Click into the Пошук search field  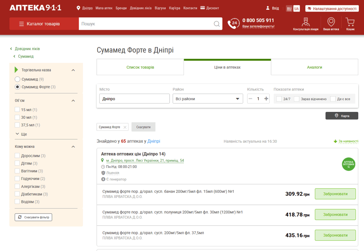[x=146, y=24]
